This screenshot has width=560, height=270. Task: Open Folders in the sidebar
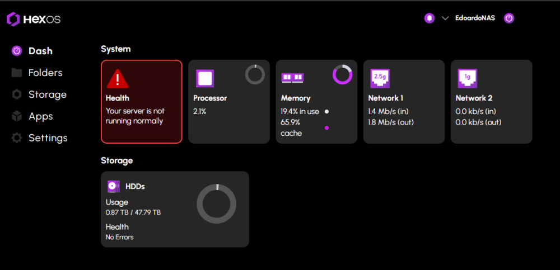(45, 73)
